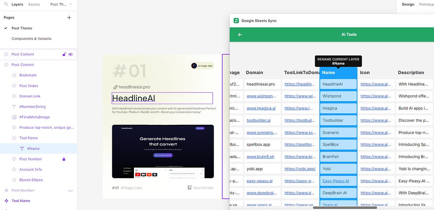Open the https://yobi.app/ tool link
Image resolution: width=434 pixels, height=210 pixels.
pos(300,169)
